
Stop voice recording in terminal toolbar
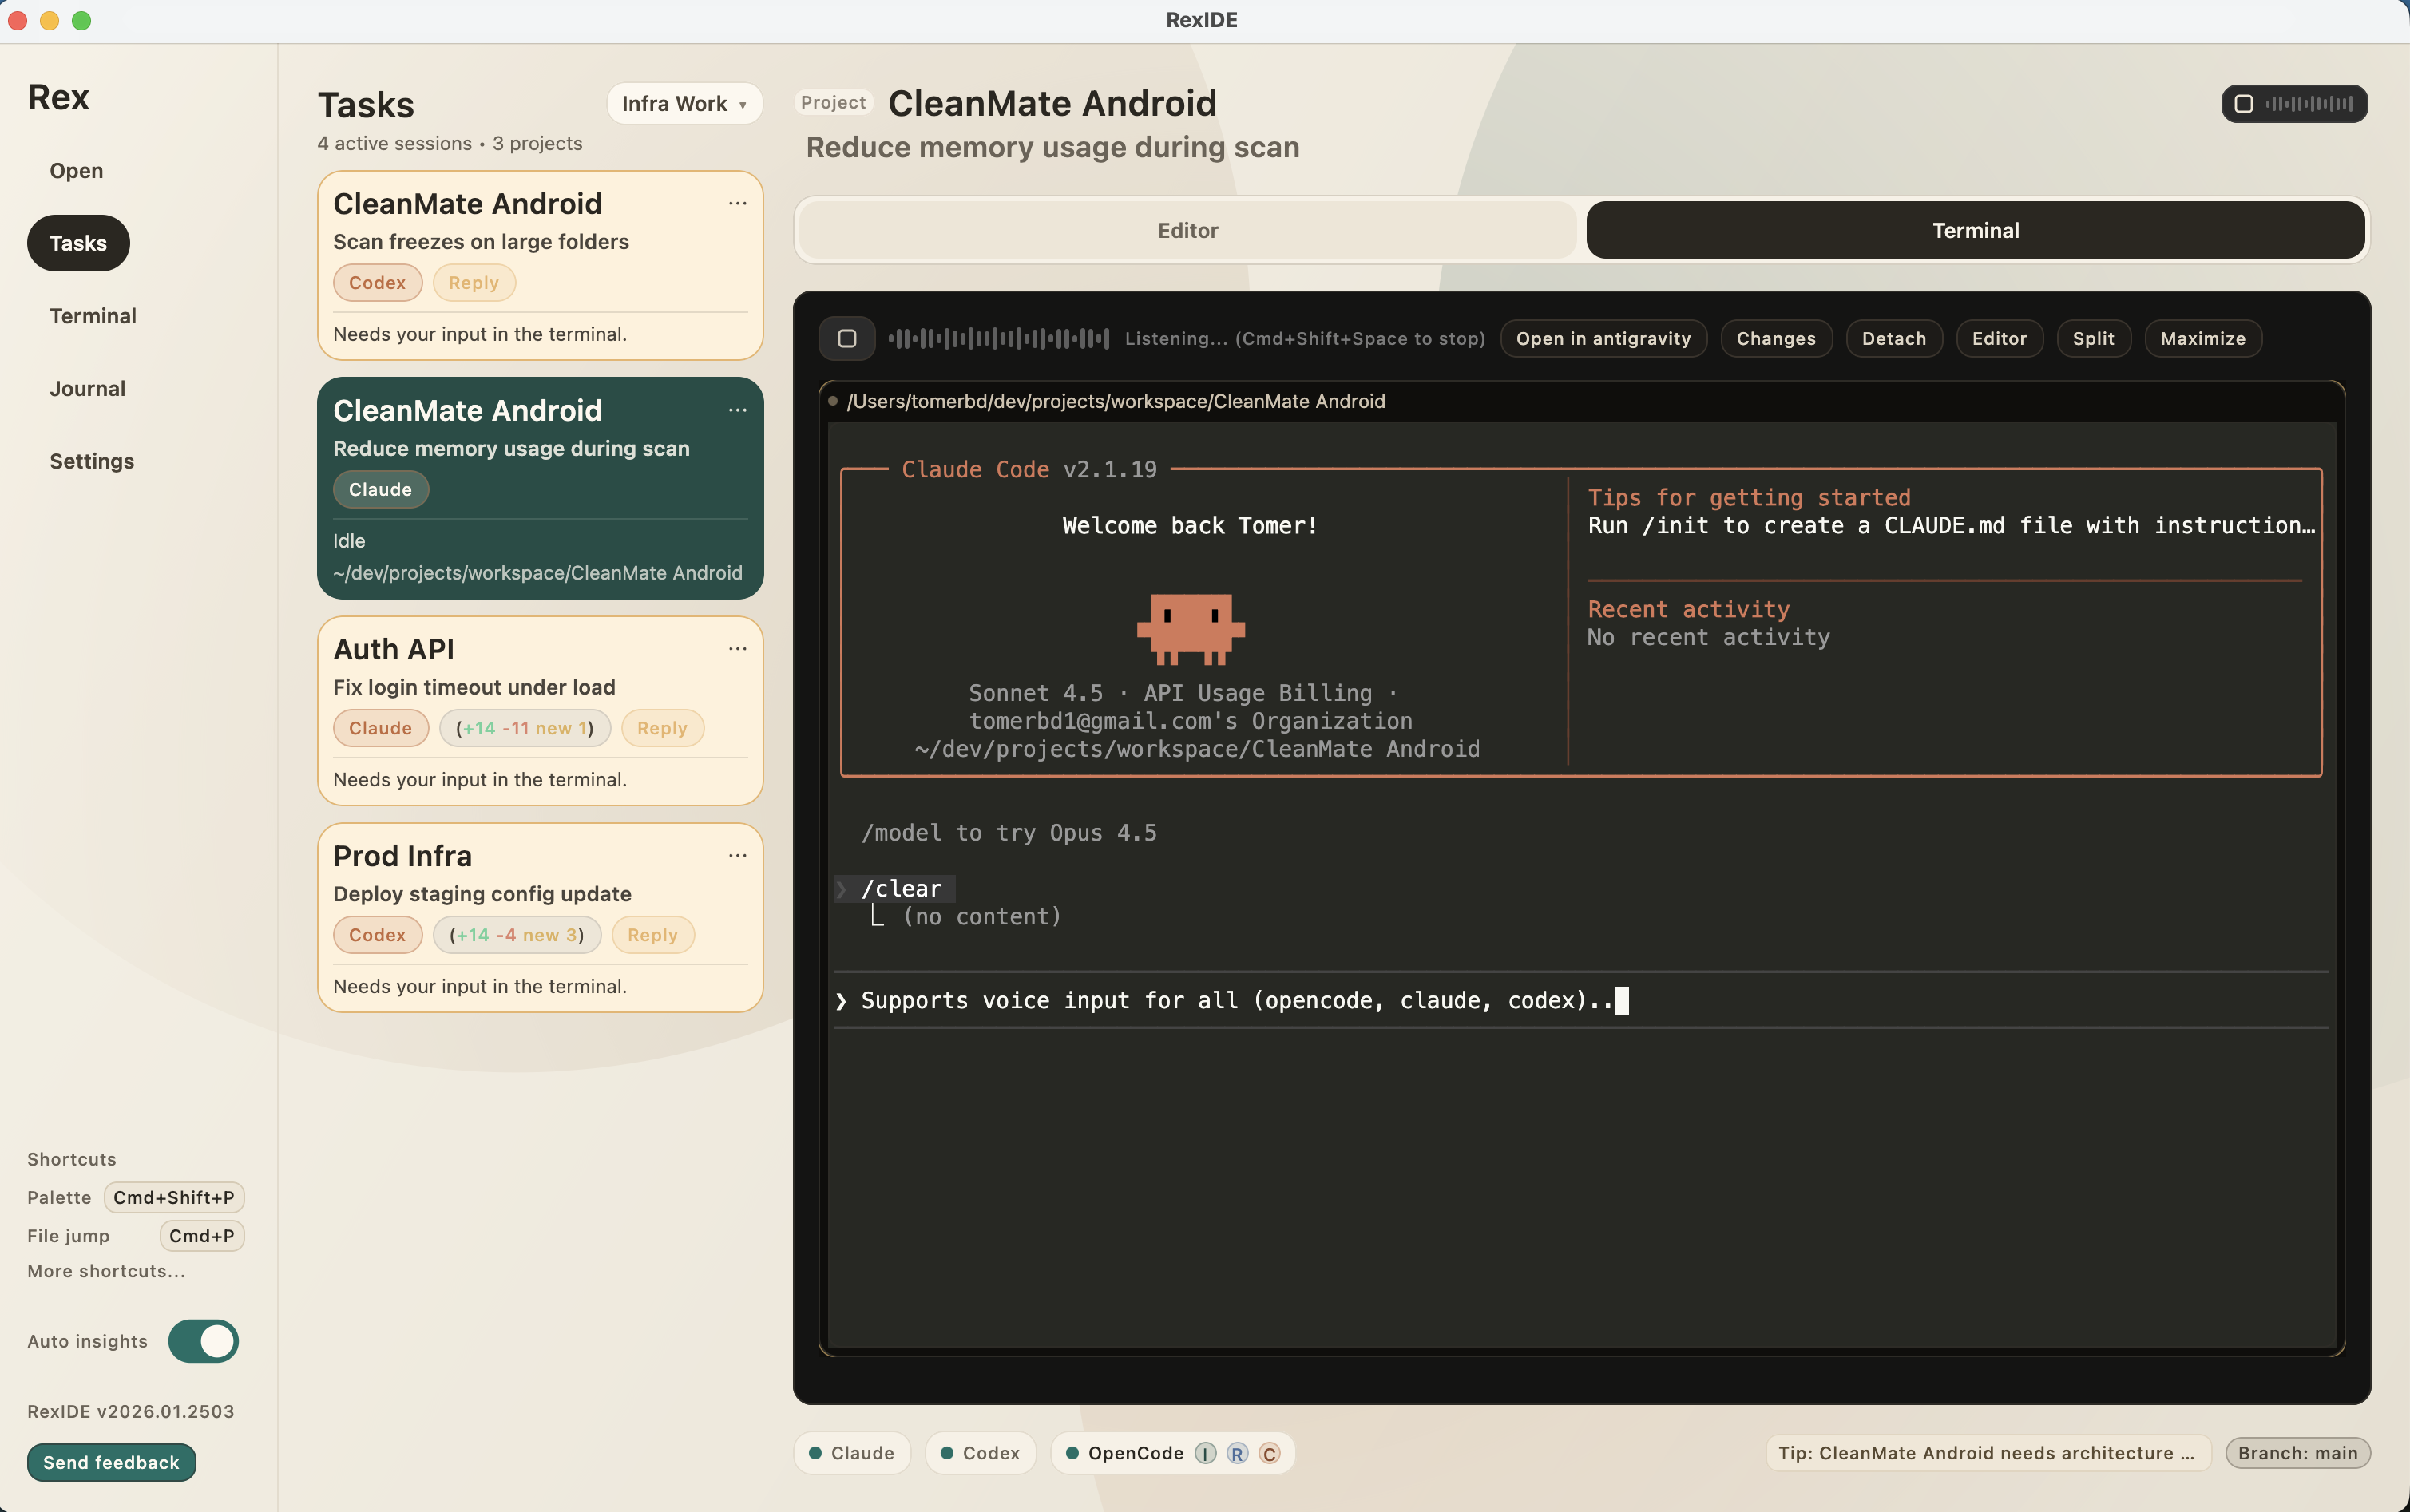(846, 338)
